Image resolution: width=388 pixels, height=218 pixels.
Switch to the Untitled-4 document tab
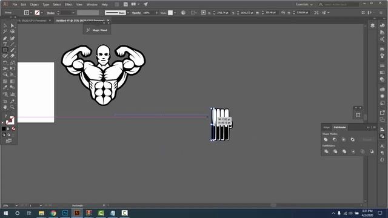80,21
